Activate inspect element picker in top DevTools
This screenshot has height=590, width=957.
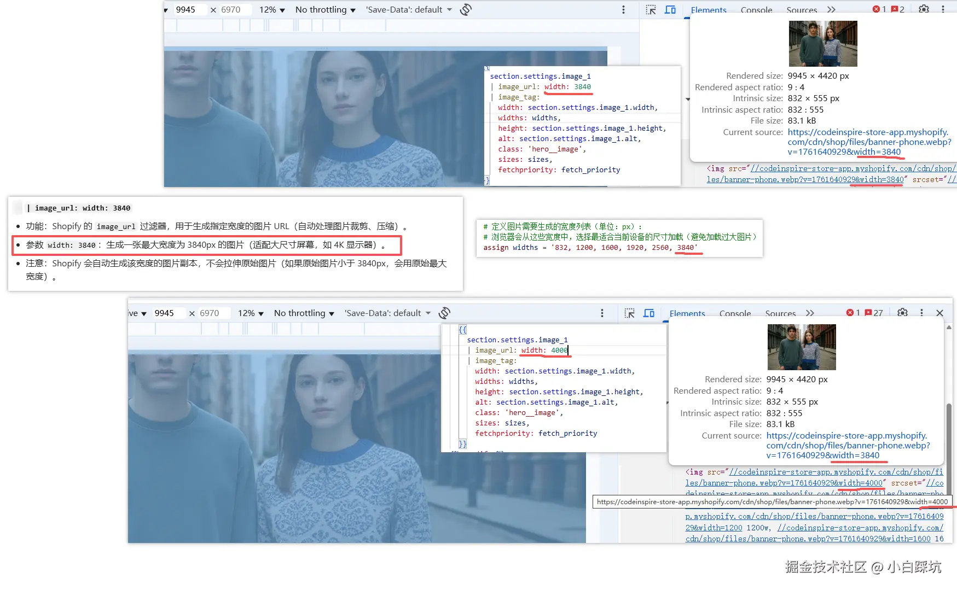(x=651, y=9)
